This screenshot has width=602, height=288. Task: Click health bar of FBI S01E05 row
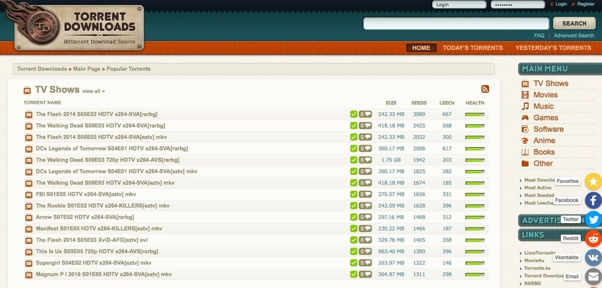click(x=475, y=195)
